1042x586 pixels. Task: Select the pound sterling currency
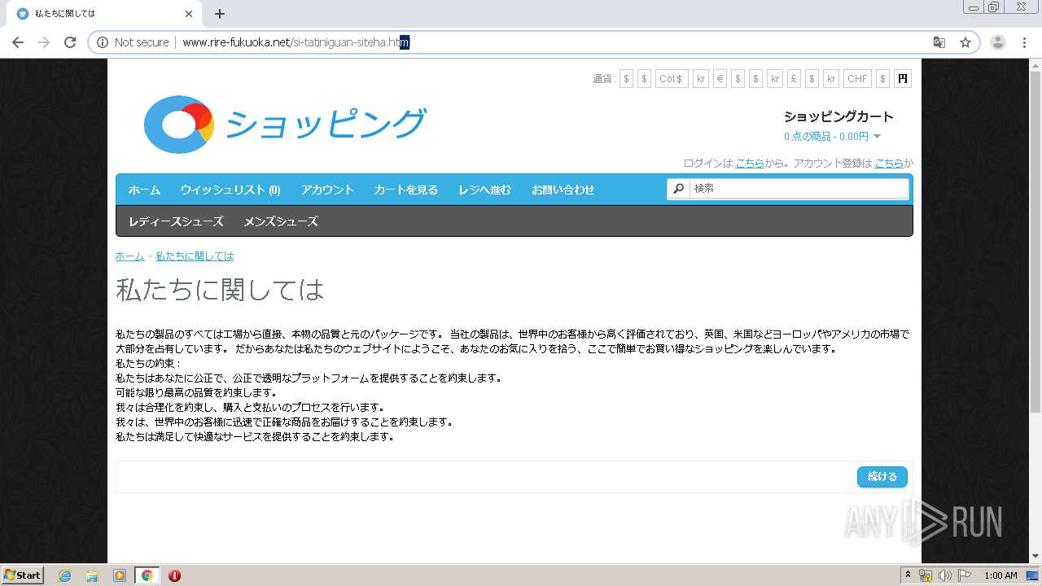click(x=793, y=79)
